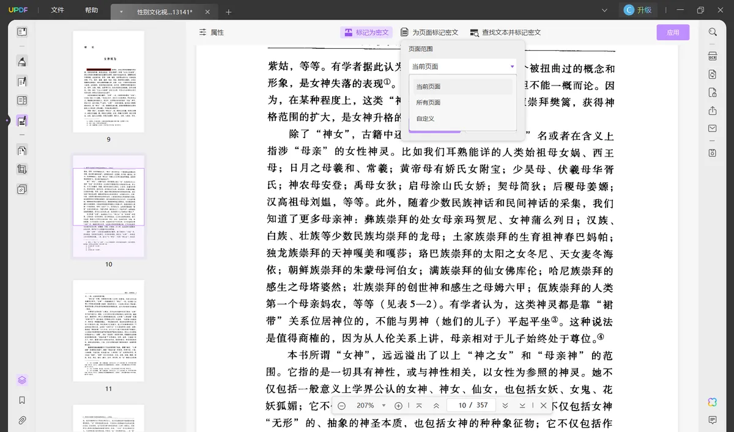Open the 属性 properties panel

(x=212, y=32)
